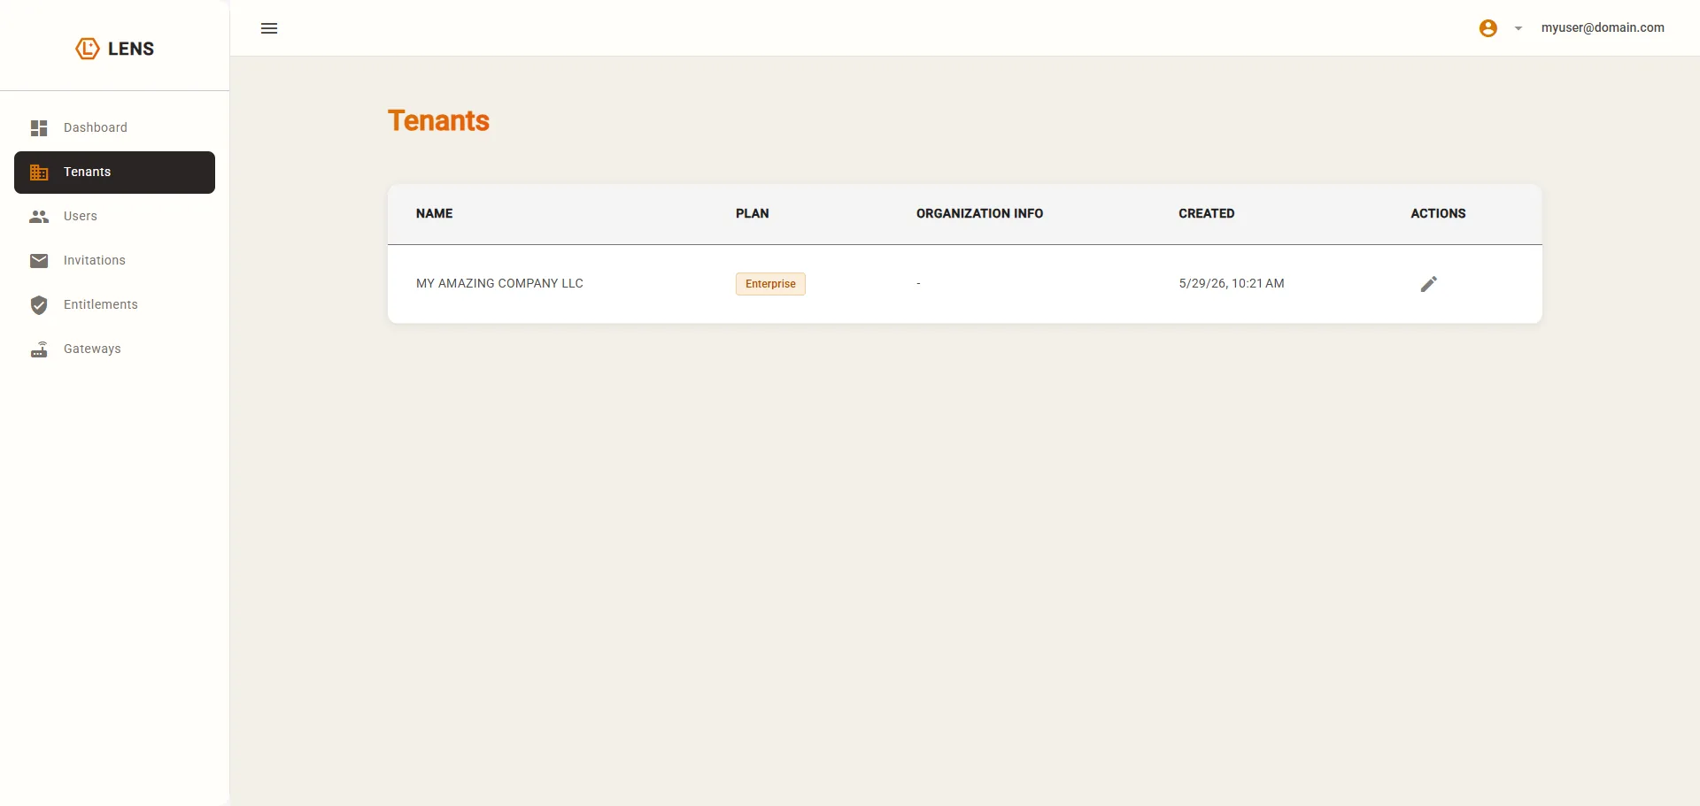Edit MY AMAZING COMPANY LLC with pencil icon
Viewport: 1700px width, 806px height.
click(x=1429, y=284)
